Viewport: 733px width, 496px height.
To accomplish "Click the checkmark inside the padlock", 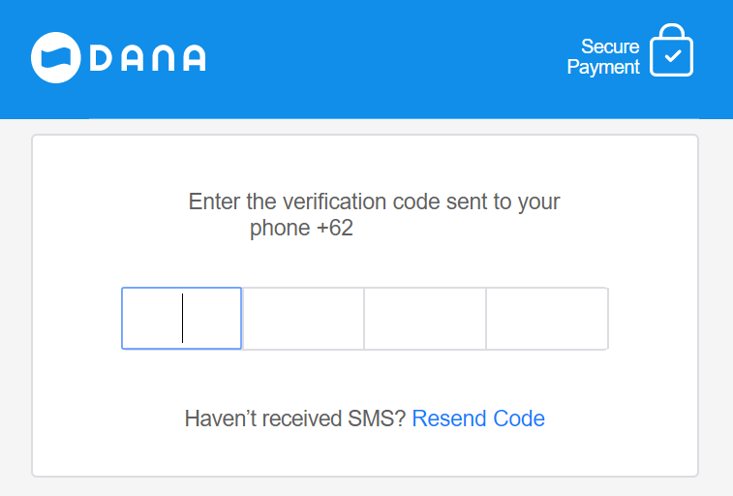I will click(672, 58).
